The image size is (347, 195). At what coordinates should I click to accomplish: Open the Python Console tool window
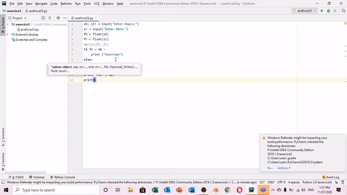62,177
